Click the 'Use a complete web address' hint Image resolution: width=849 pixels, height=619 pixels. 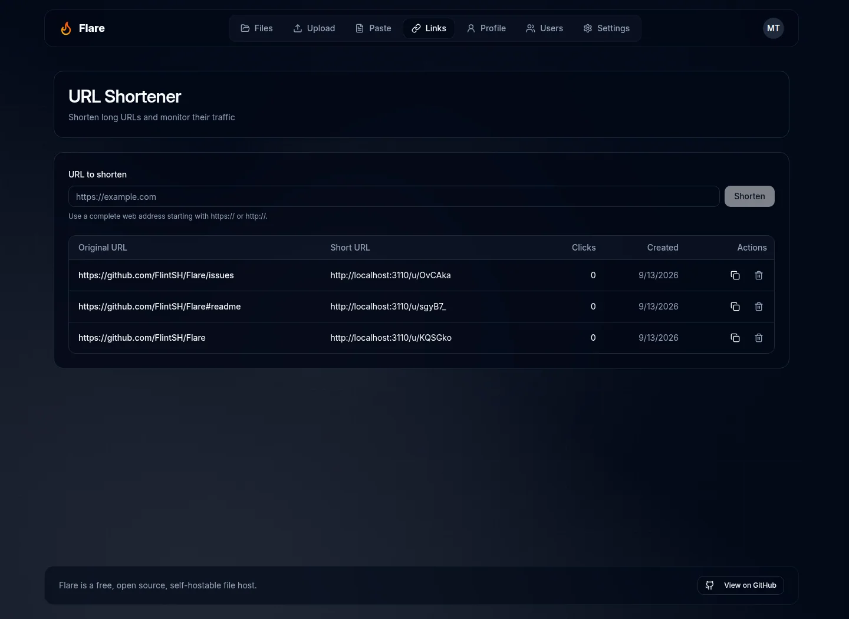pos(168,216)
